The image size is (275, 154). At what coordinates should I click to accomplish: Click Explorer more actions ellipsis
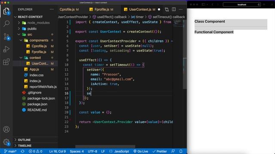[x=52, y=9]
